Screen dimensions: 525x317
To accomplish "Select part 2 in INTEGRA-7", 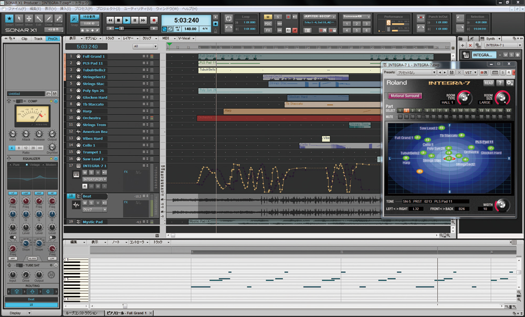I will coord(406,110).
